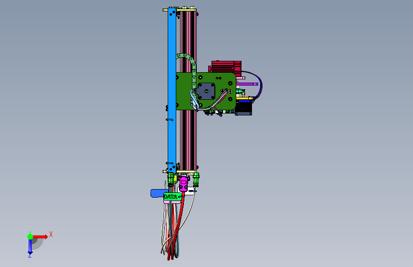Select the black stepper motor below yellow plate
The image size is (413, 267).
click(243, 108)
